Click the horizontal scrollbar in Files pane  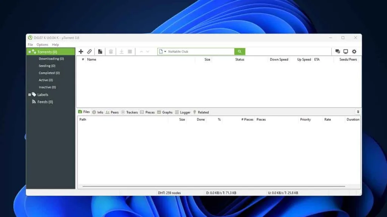click(x=214, y=186)
